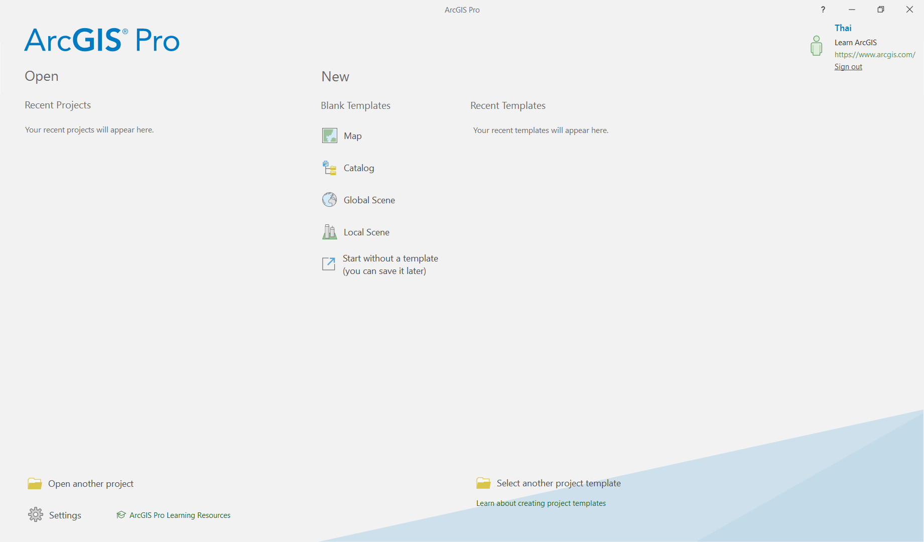
Task: Click the Blank Templates heading
Action: pos(355,105)
